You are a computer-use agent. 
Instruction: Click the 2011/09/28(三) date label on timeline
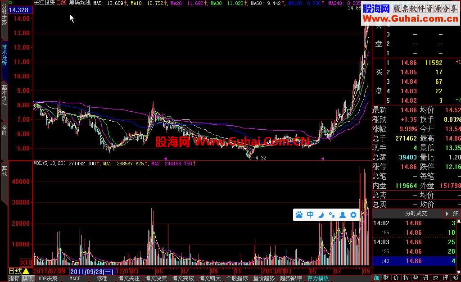92,272
